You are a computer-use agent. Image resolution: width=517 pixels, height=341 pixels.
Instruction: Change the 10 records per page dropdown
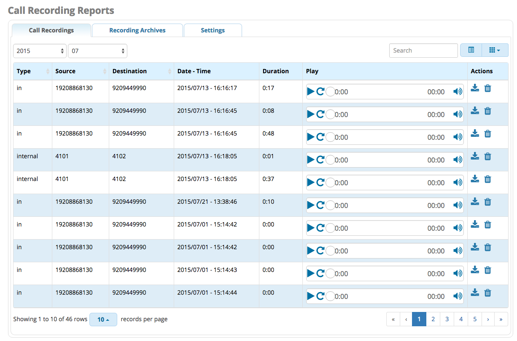point(103,320)
